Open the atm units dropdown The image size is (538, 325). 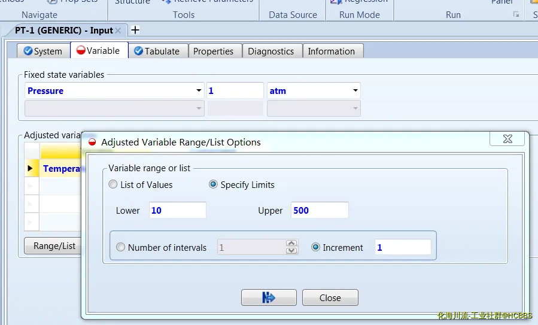click(355, 91)
